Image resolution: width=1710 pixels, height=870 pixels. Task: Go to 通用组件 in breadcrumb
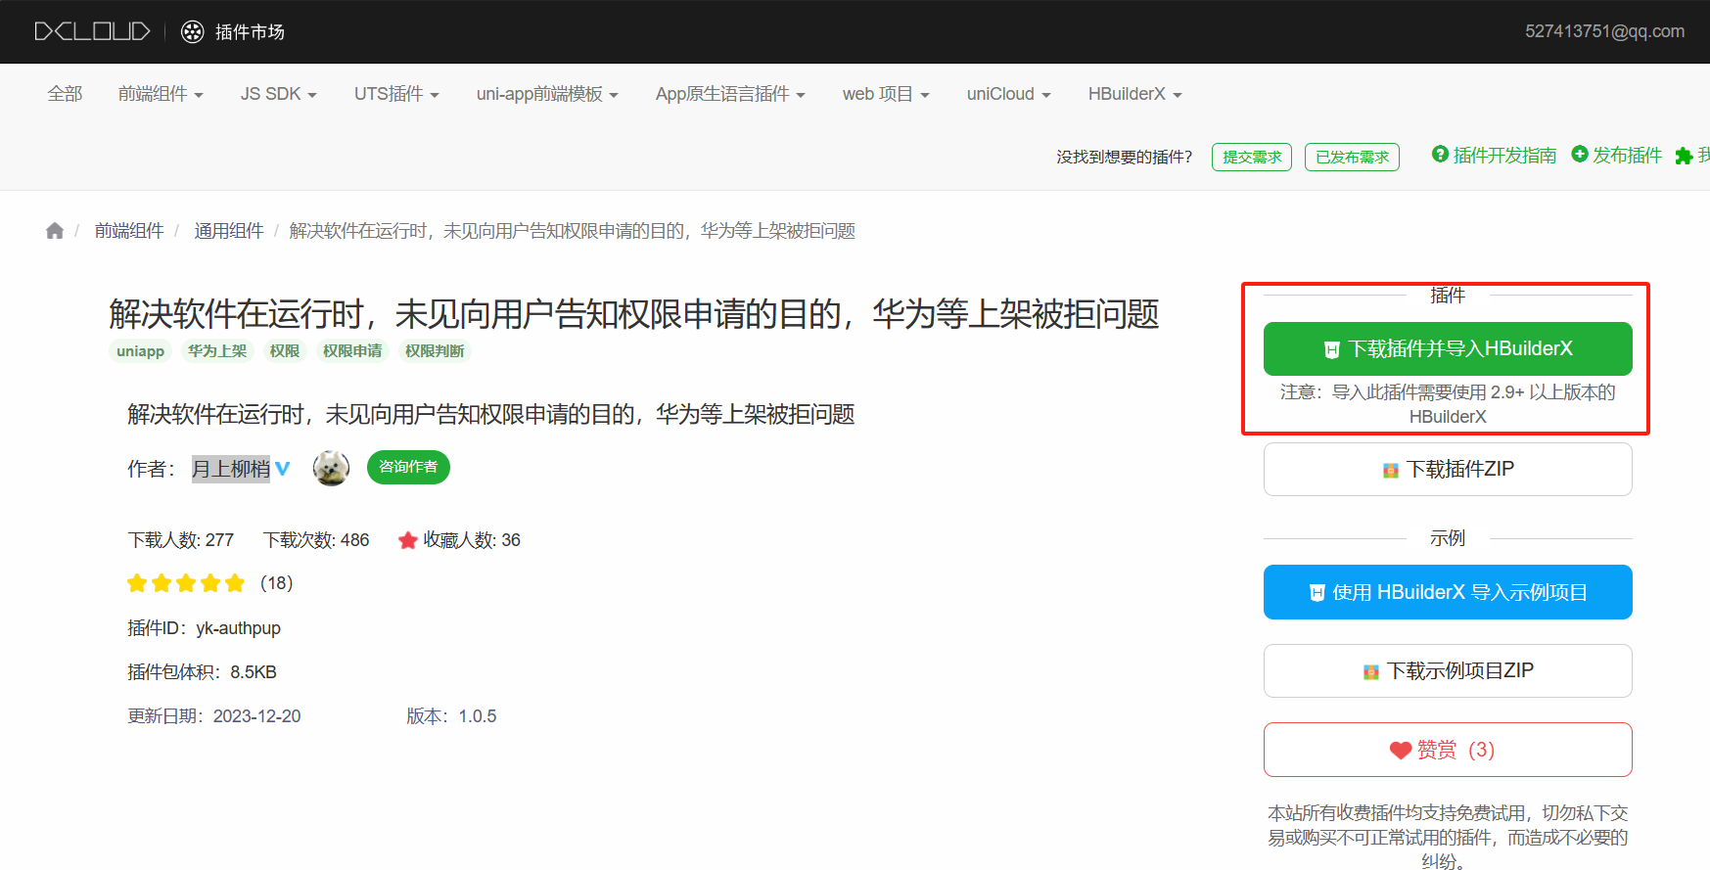pyautogui.click(x=229, y=231)
